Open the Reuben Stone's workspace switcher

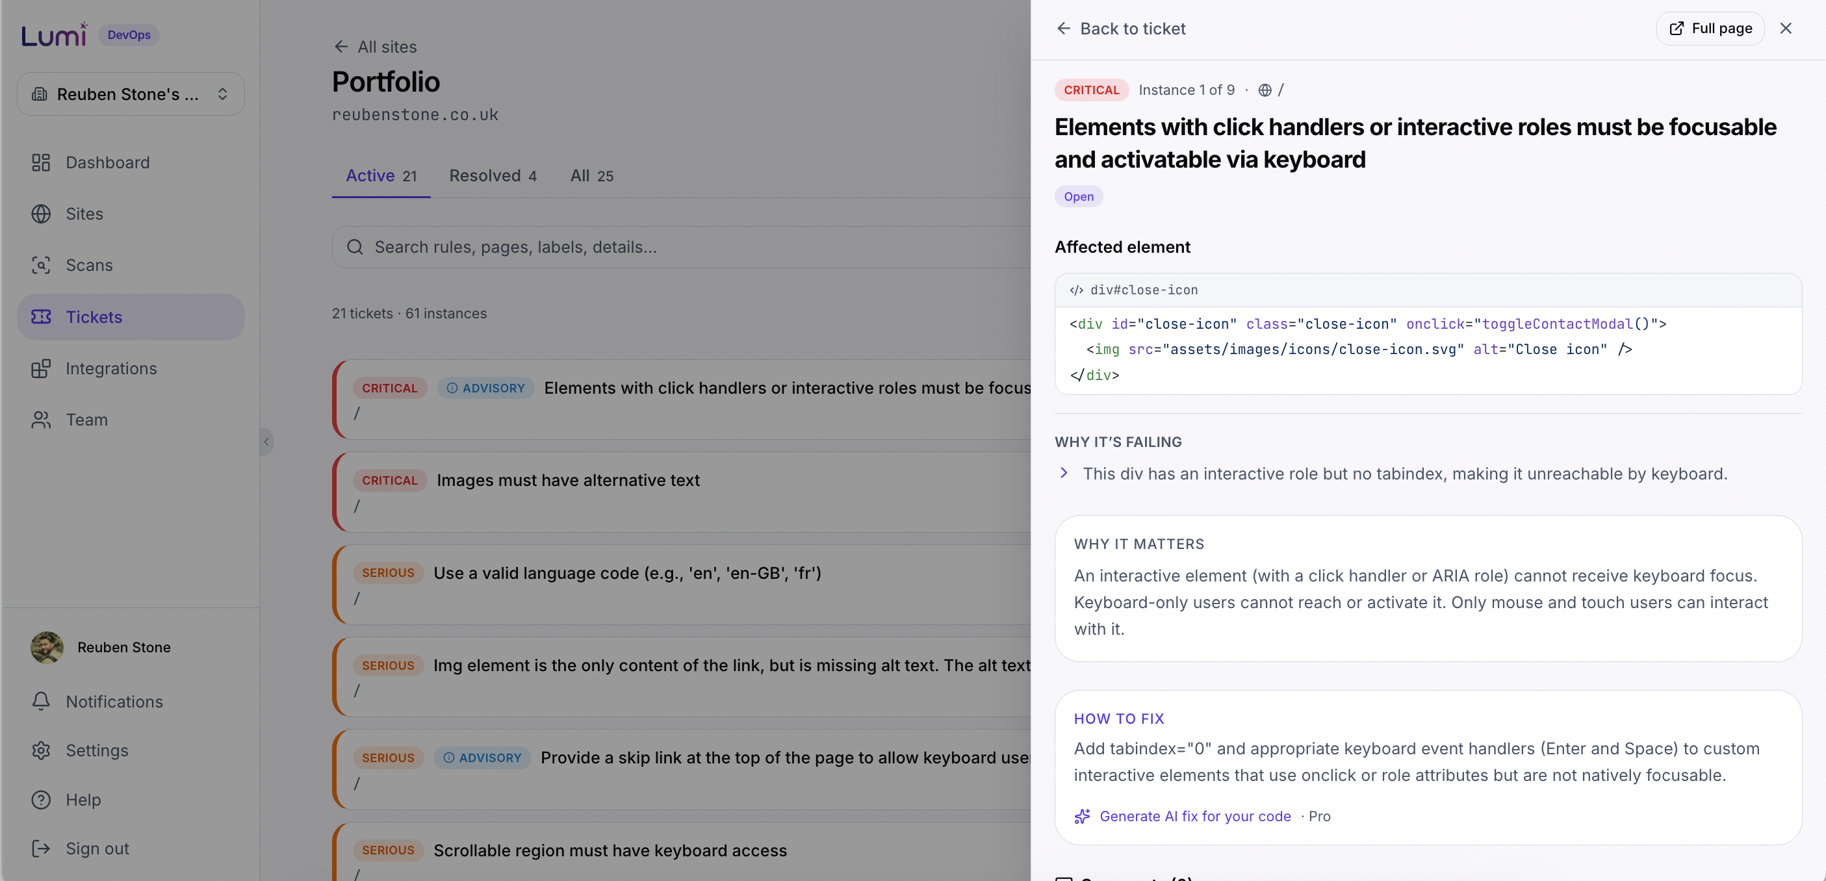tap(131, 94)
